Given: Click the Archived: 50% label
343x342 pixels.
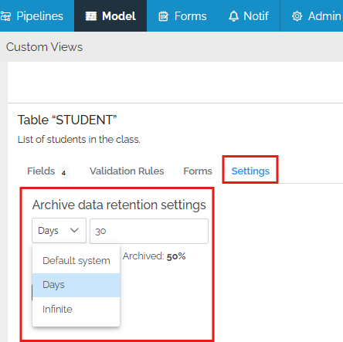Looking at the screenshot, I should click(154, 256).
